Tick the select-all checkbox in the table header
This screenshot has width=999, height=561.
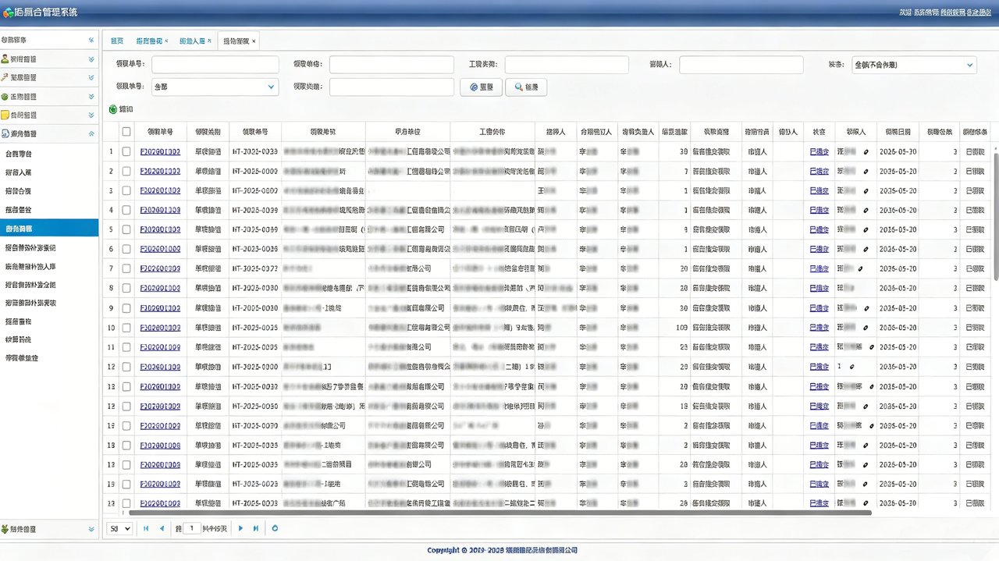126,132
